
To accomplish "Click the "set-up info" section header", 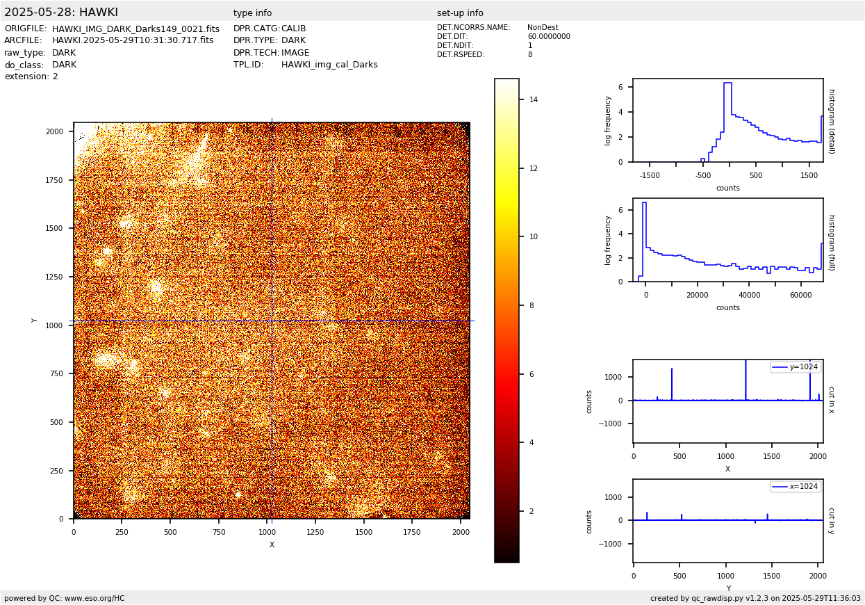I will 460,13.
